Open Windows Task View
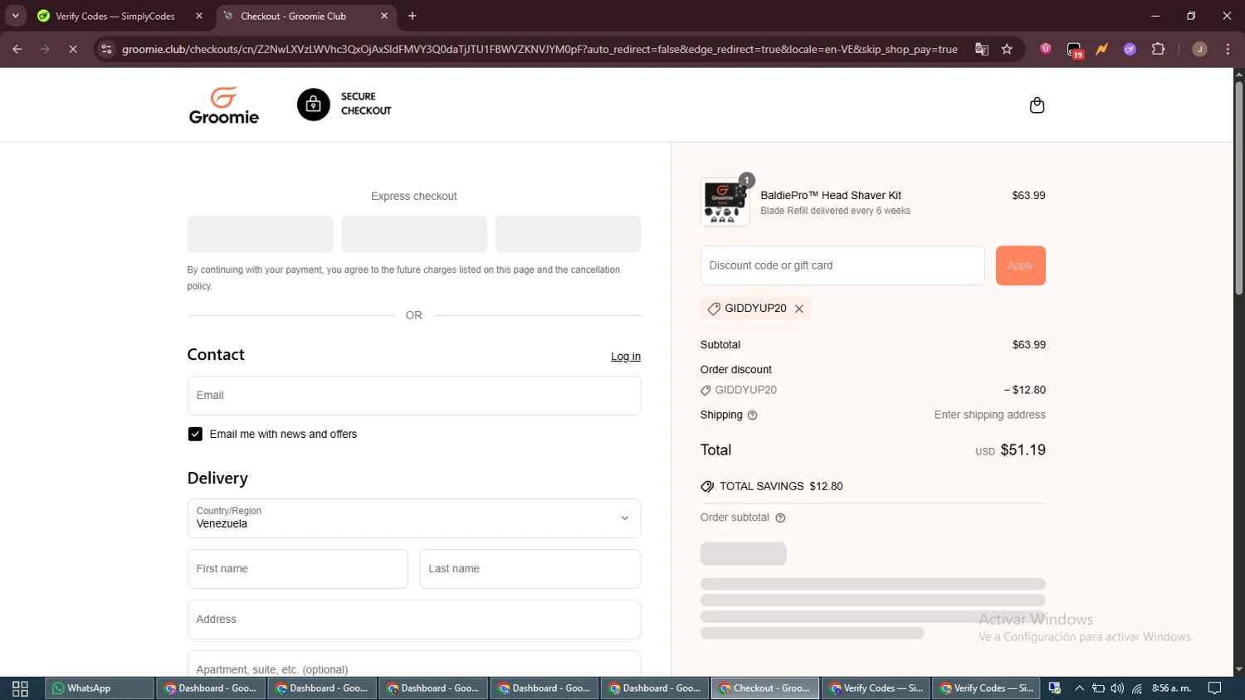The width and height of the screenshot is (1245, 700). (21, 688)
